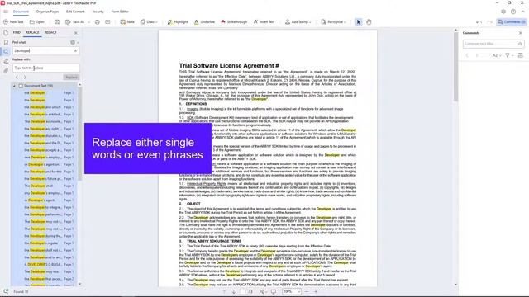Switch to the REPLACE tab
Viewport: 529px width, 297px height.
[x=32, y=32]
